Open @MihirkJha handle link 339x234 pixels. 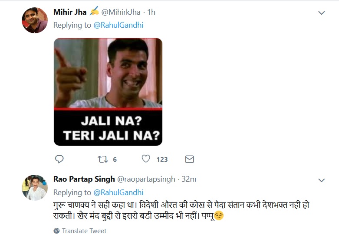click(121, 12)
